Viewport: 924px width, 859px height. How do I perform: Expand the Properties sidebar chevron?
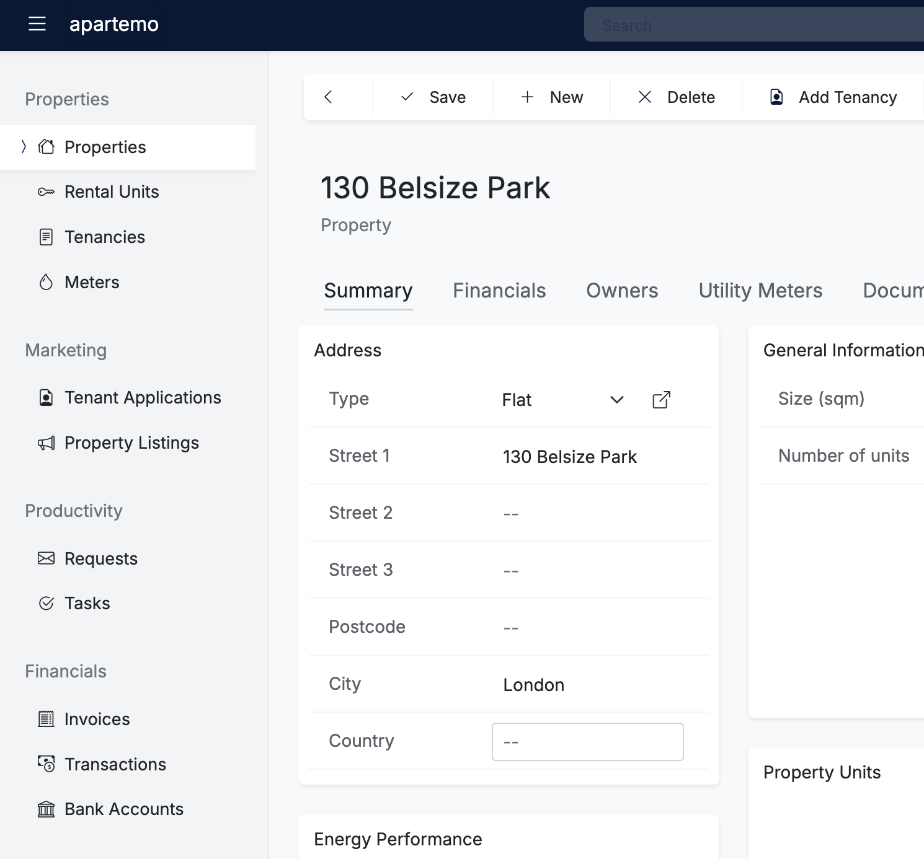point(24,147)
